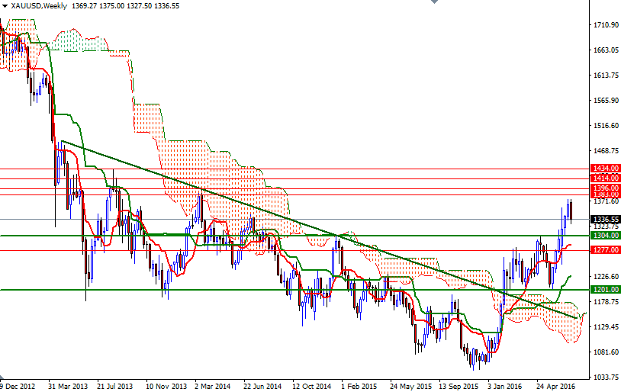Click the 1396.00 red price label
The image size is (621, 392).
coord(605,188)
